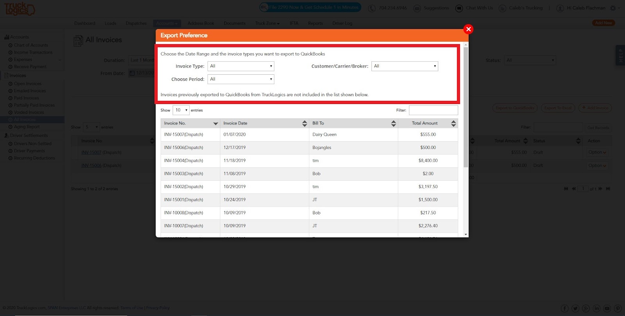Click the Chat With Us bubble icon
Screen dimensions: 625x316
459,8
